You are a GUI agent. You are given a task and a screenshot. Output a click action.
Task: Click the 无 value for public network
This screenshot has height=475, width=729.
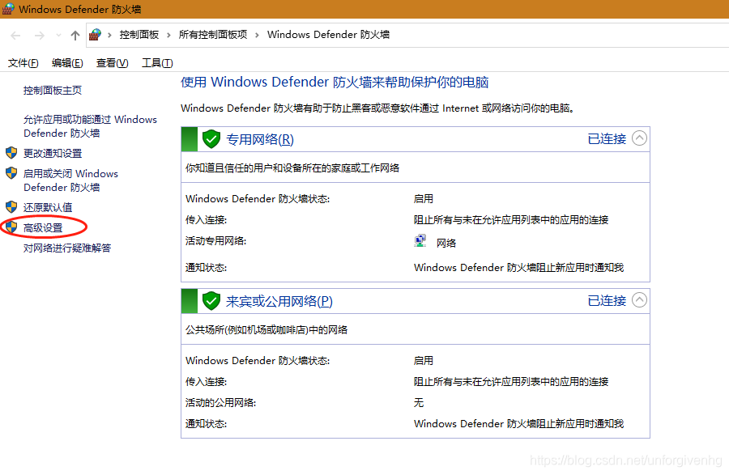419,402
